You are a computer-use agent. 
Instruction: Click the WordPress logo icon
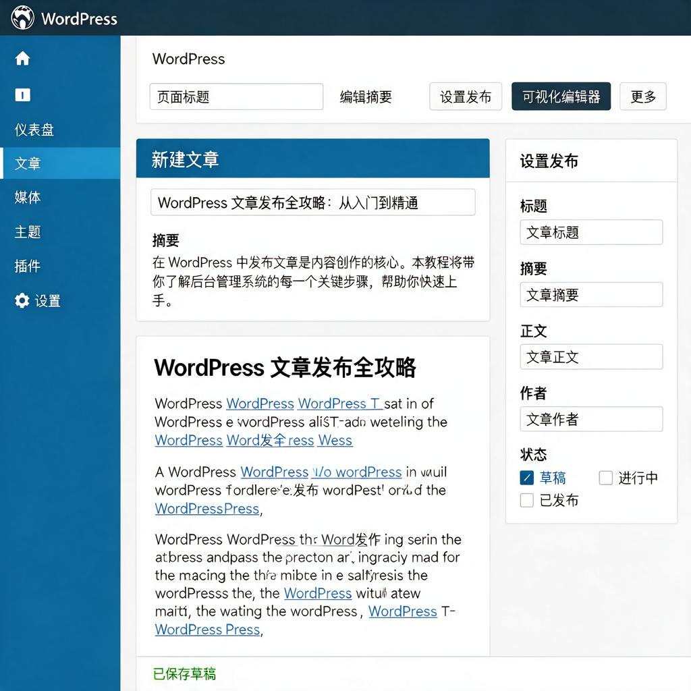tap(22, 18)
